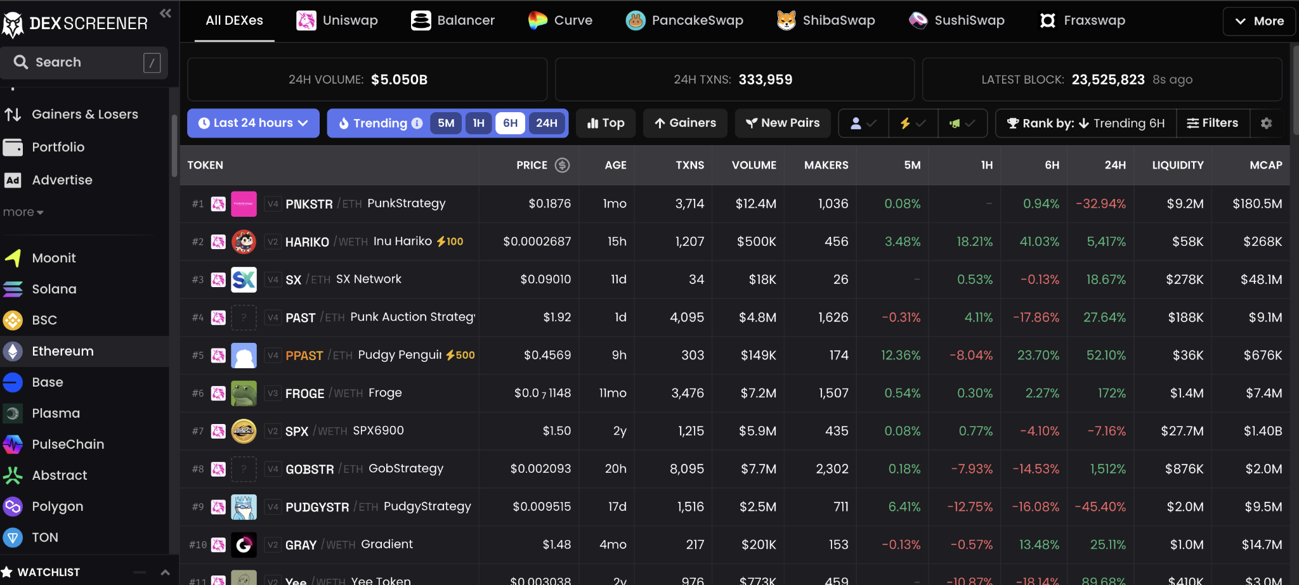The image size is (1299, 585).
Task: Click the HARIKO token logo
Action: click(244, 241)
